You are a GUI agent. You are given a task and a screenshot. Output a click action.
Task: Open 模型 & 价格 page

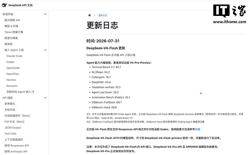click(11, 26)
